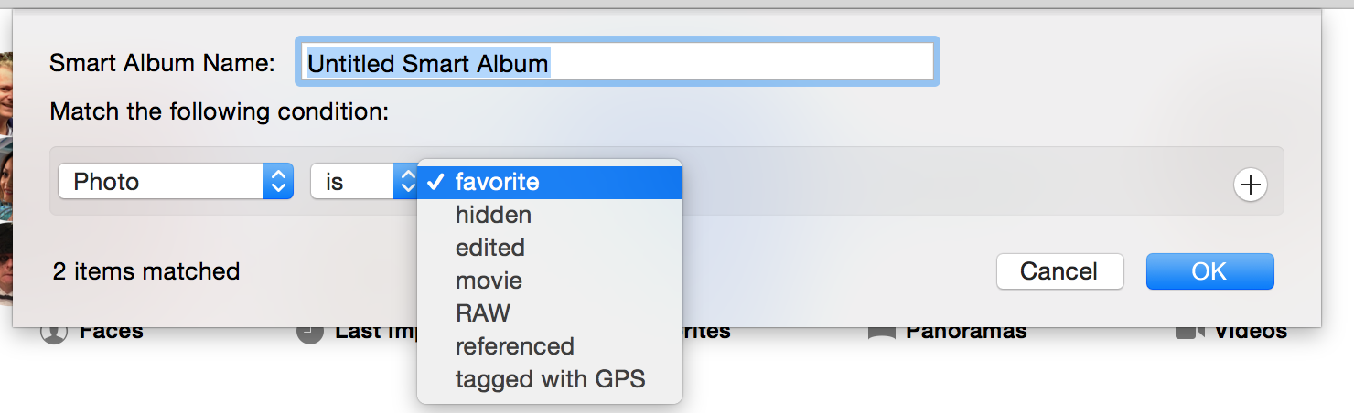This screenshot has height=413, width=1354.
Task: Cancel the smart album dialog
Action: [1059, 271]
